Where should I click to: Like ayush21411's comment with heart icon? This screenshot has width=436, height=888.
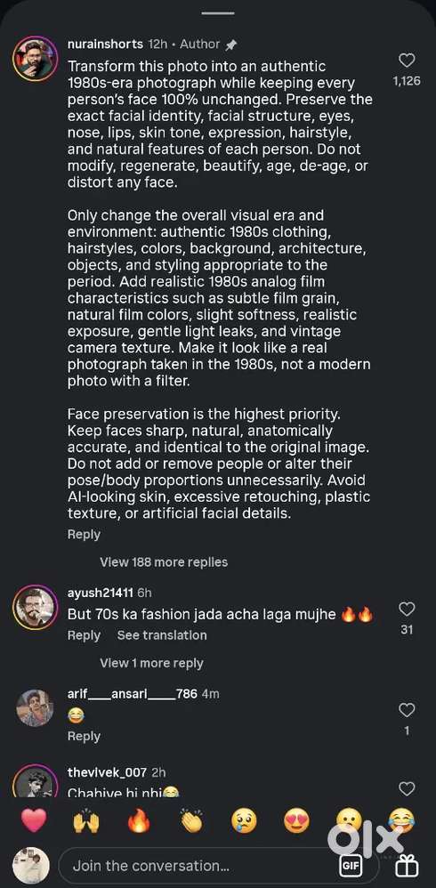[x=407, y=609]
